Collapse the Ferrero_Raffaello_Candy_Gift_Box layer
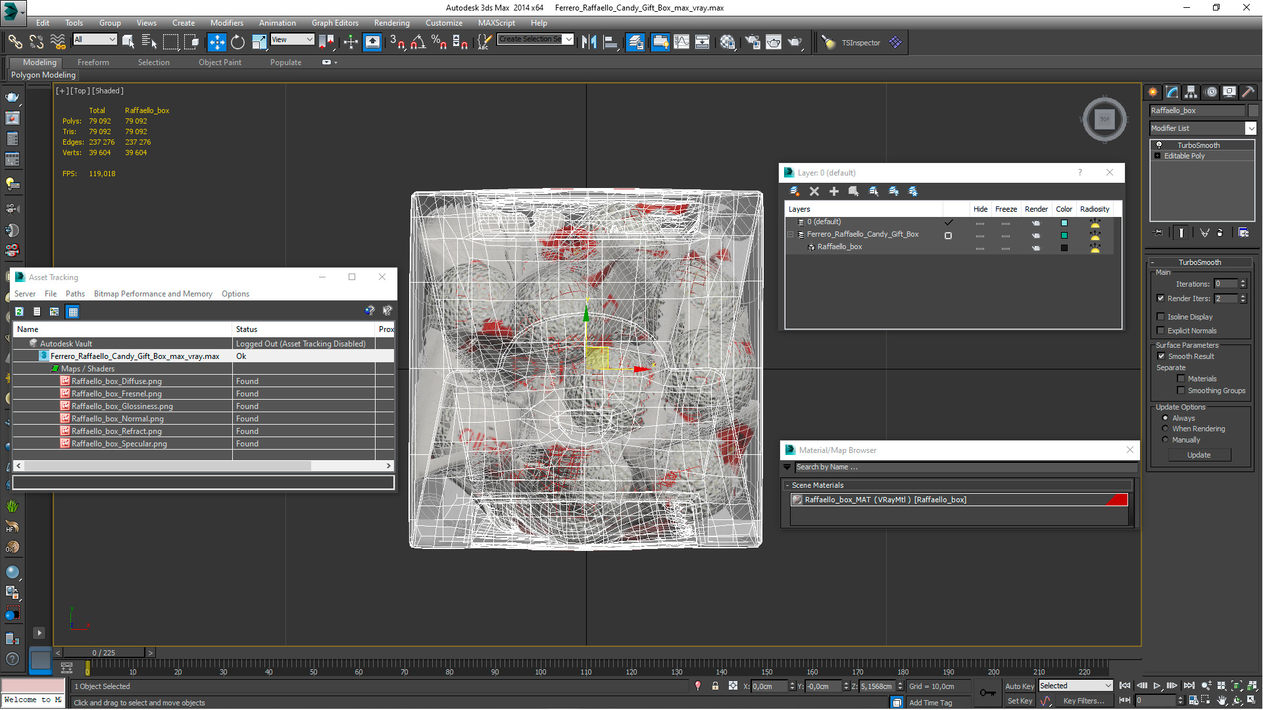The width and height of the screenshot is (1263, 710). [790, 235]
